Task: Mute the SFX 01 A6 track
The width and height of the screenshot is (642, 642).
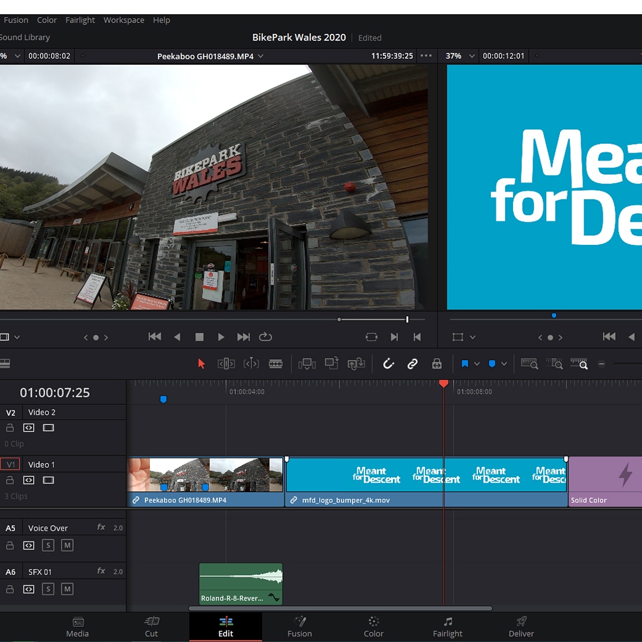Action: point(67,589)
